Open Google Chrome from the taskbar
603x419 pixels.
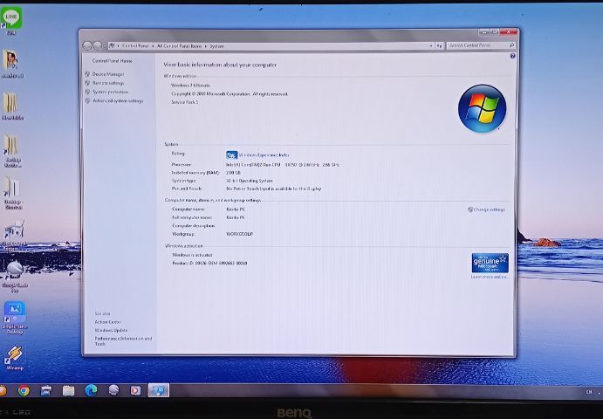[x=24, y=390]
